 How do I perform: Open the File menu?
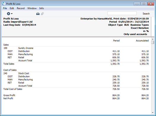(x=5, y=8)
